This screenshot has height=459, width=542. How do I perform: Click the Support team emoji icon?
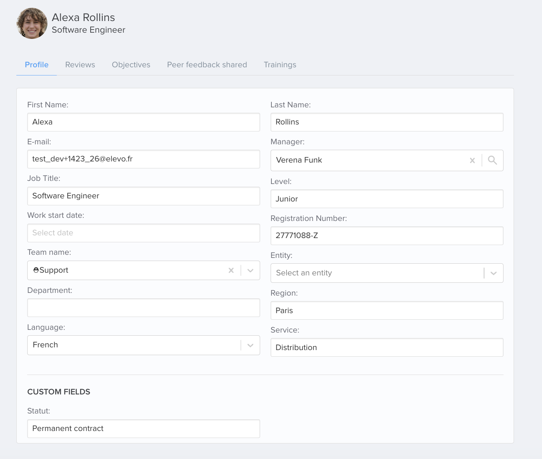[x=36, y=270]
